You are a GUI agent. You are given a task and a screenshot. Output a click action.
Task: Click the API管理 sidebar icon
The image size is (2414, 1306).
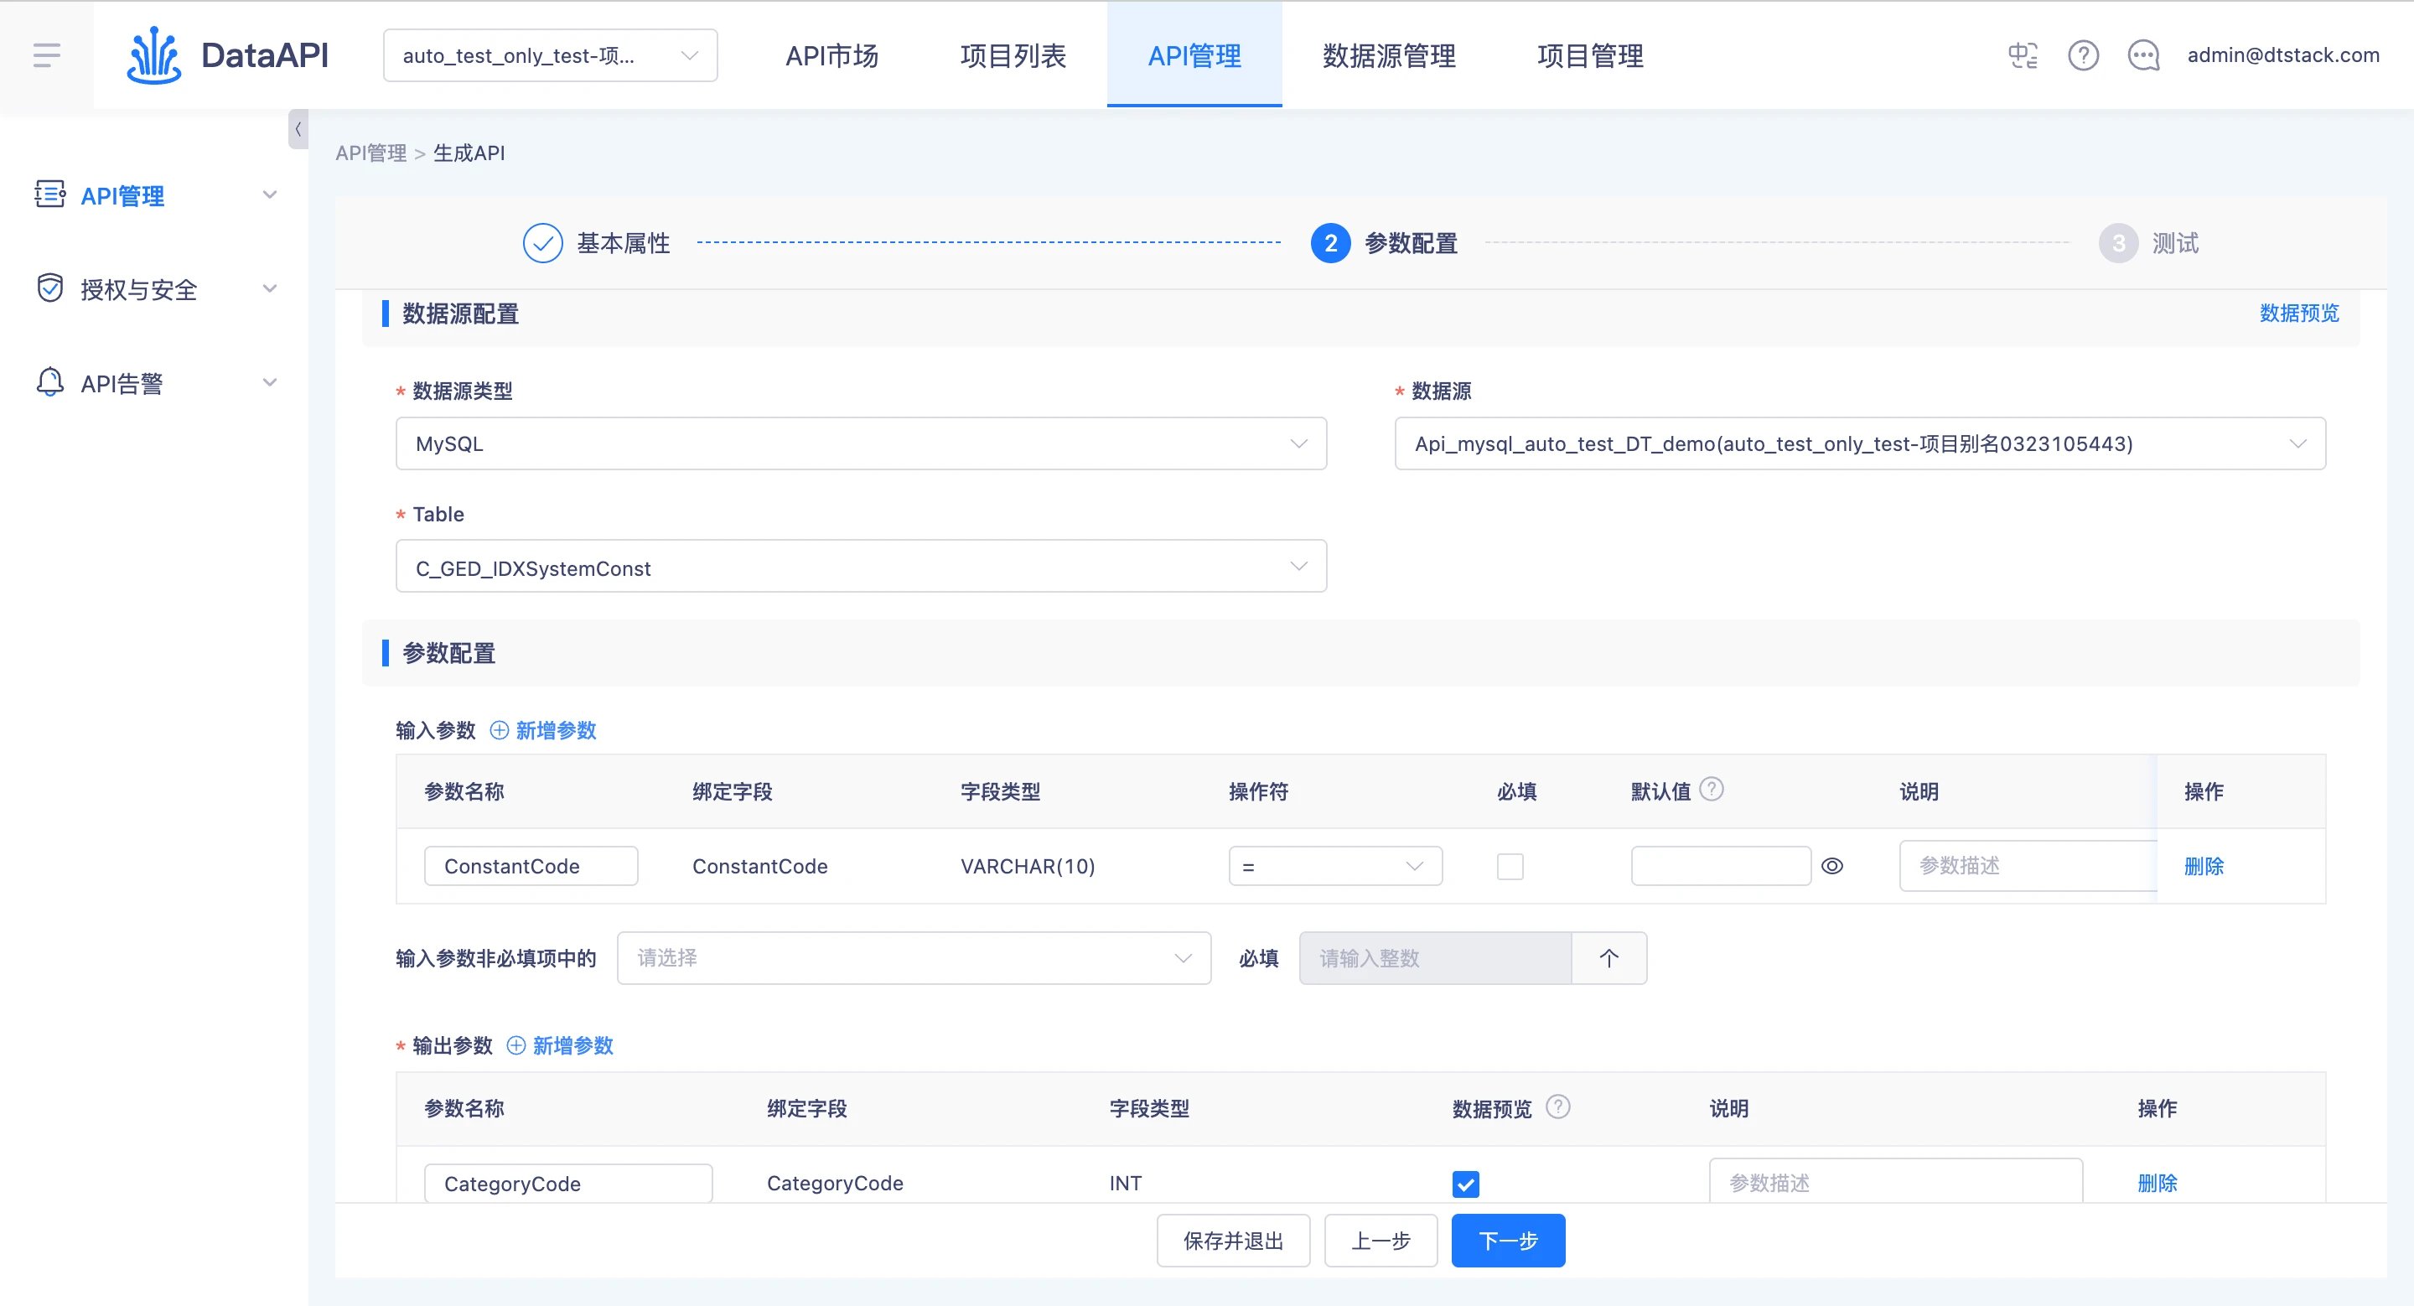click(x=49, y=194)
